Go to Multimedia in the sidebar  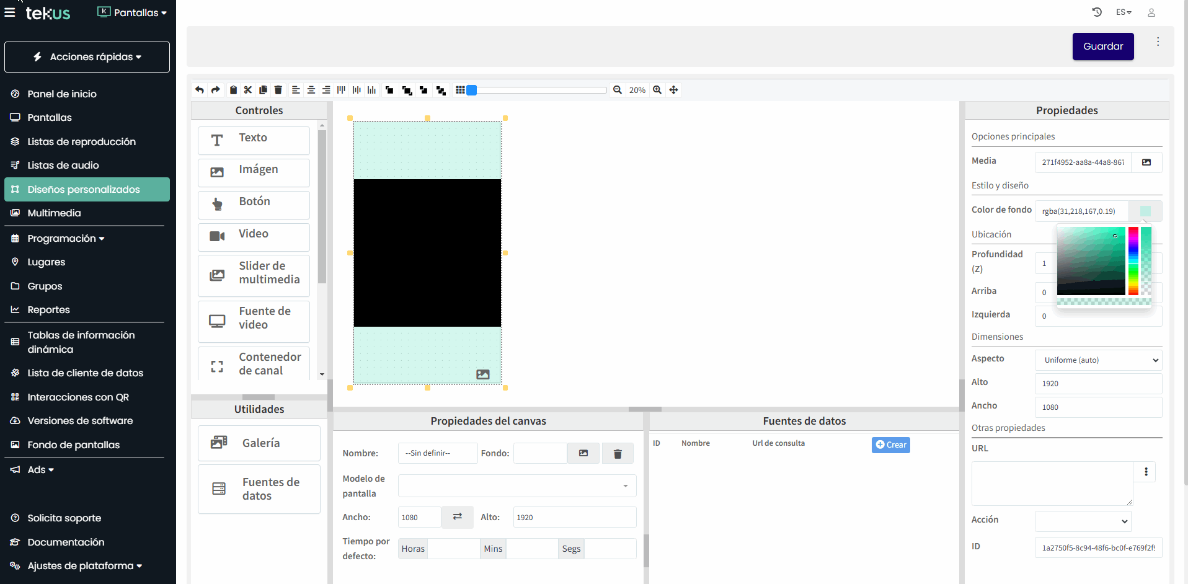[54, 213]
